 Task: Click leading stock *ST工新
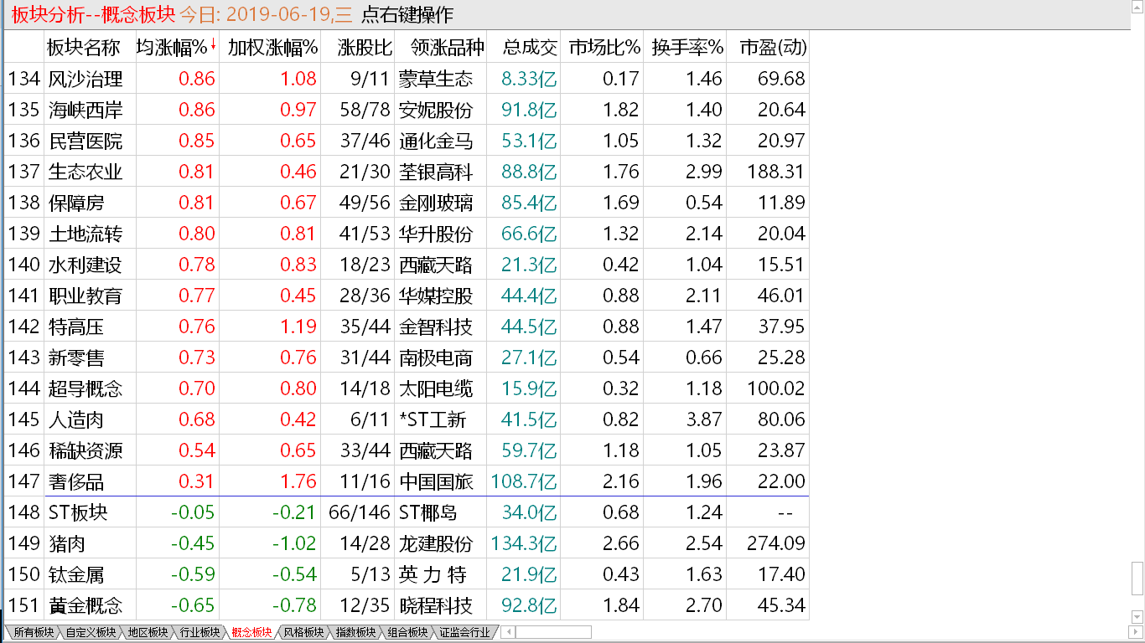(433, 419)
